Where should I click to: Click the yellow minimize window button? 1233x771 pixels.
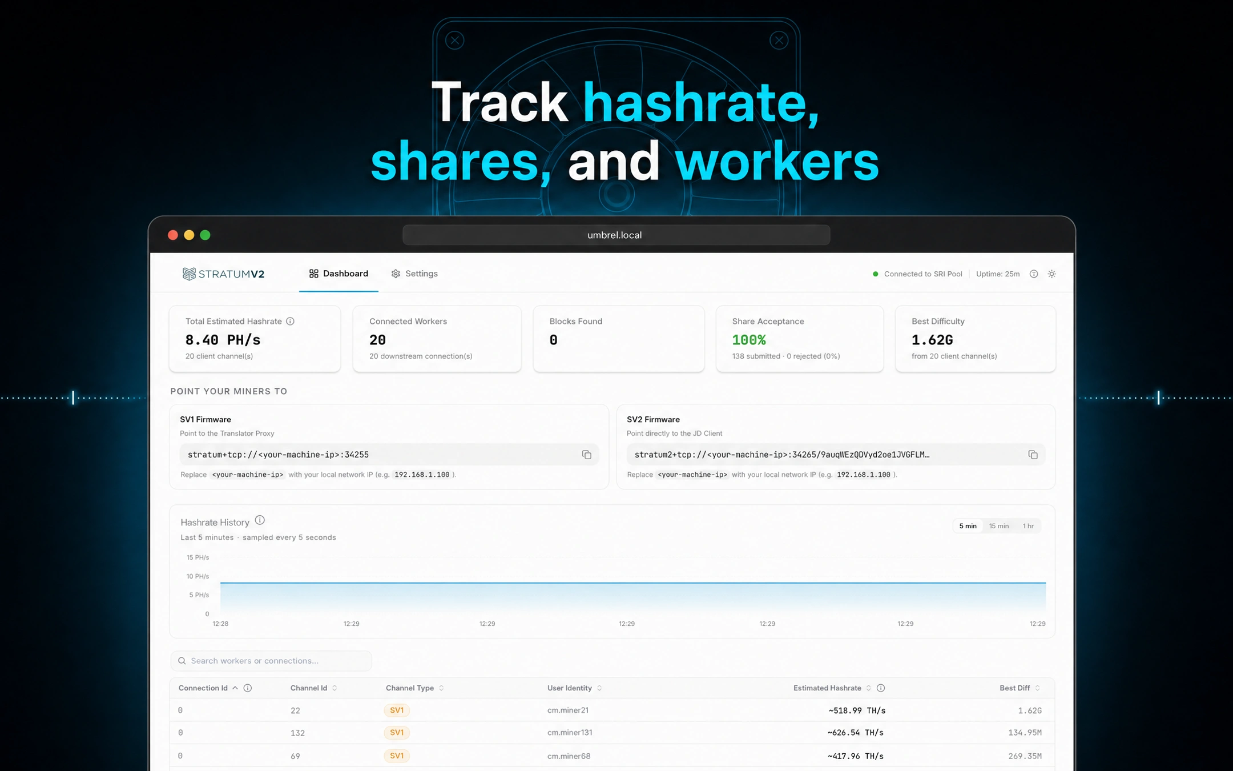coord(189,235)
